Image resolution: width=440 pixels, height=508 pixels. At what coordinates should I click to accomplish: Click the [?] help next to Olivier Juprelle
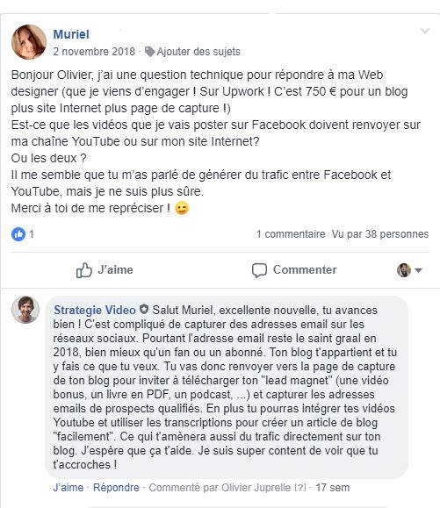point(300,487)
